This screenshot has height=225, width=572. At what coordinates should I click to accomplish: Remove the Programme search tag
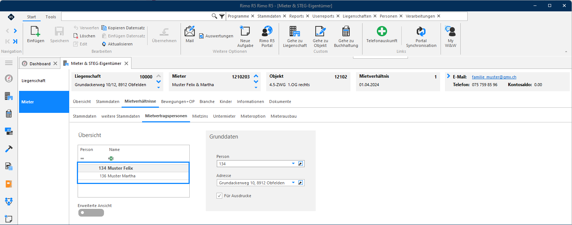pyautogui.click(x=253, y=16)
